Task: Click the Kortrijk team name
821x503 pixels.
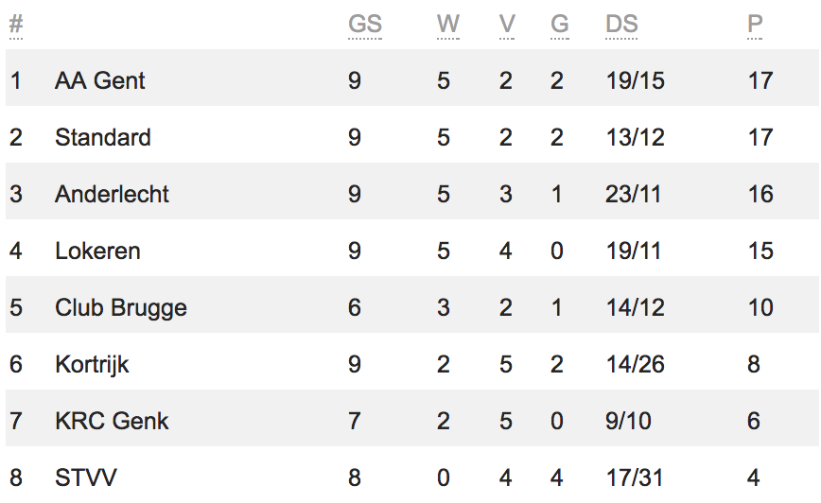Action: pos(92,365)
